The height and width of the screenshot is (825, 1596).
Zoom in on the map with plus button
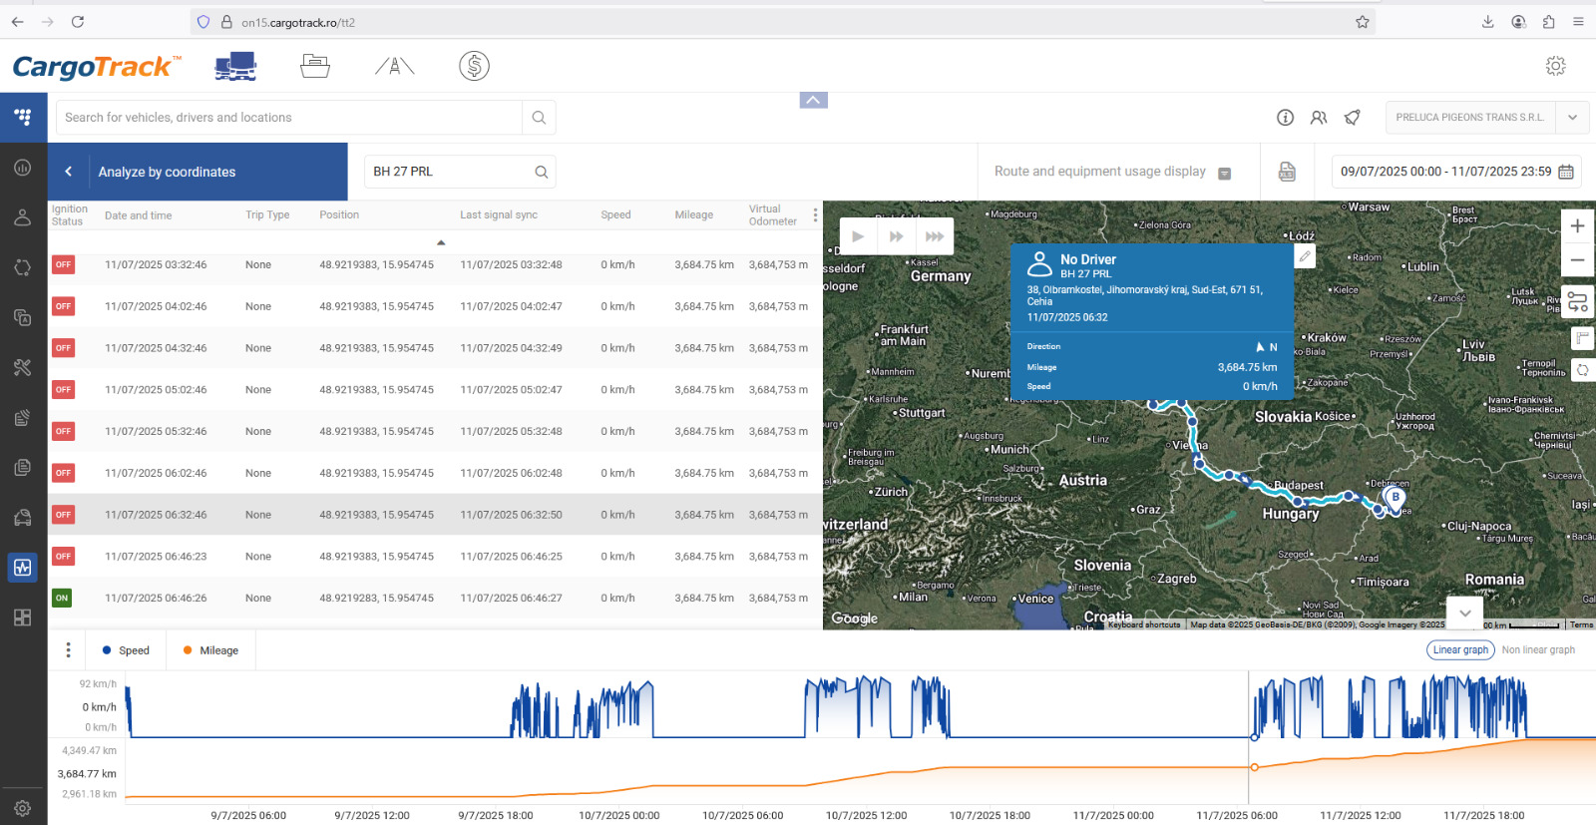[x=1577, y=226]
